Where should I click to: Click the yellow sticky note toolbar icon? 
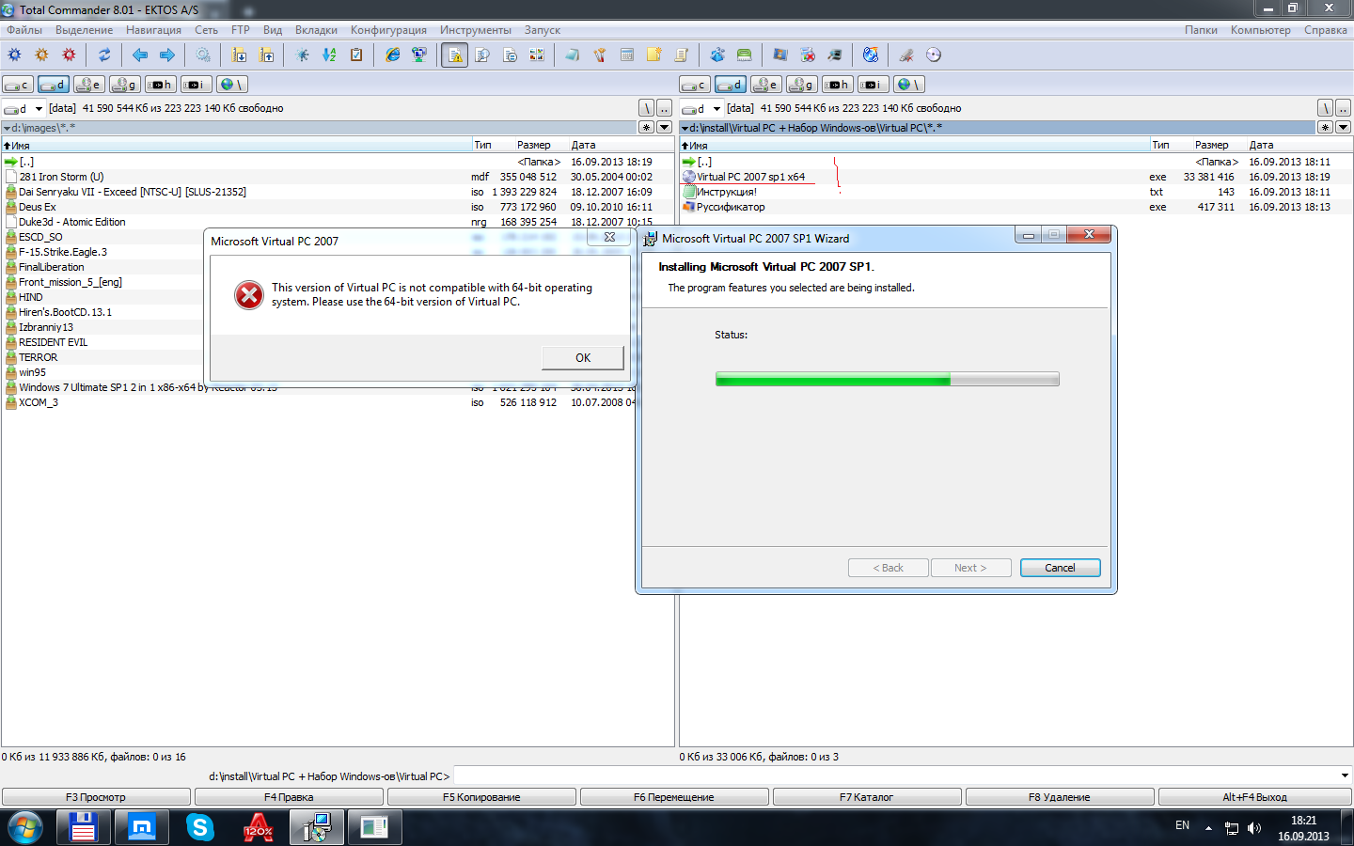coord(653,55)
